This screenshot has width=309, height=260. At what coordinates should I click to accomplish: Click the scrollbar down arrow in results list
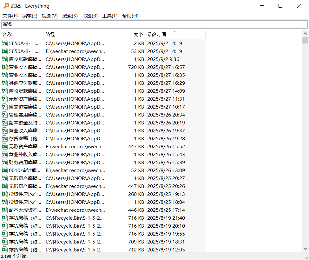(x=305, y=249)
